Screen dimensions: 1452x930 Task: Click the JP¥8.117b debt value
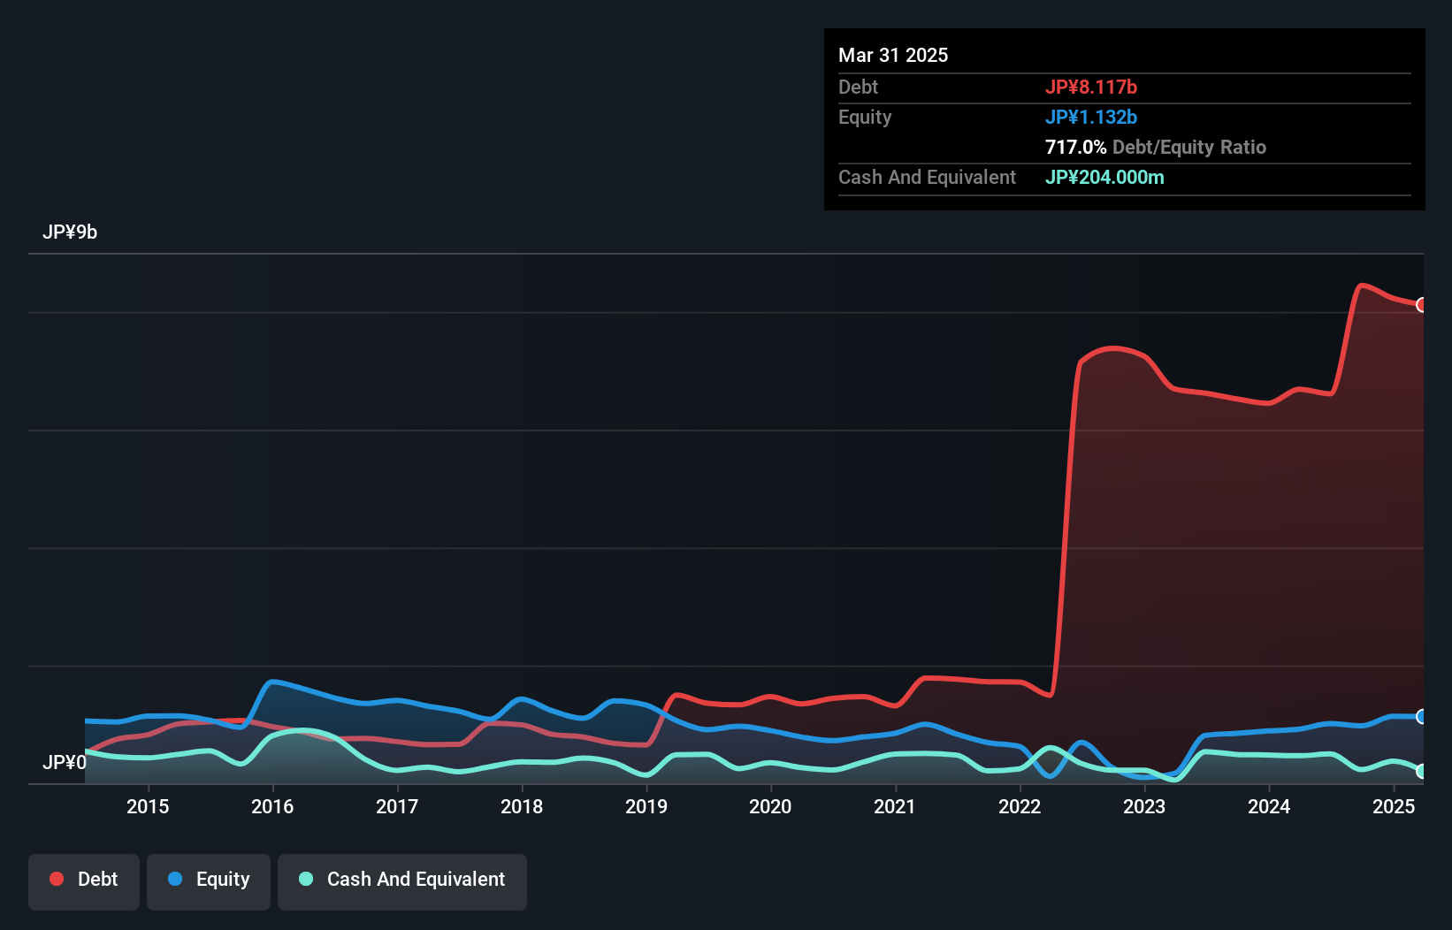click(1091, 88)
